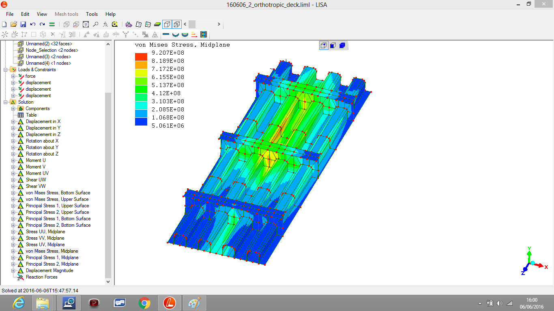Image resolution: width=554 pixels, height=311 pixels.
Task: Expand Displacement in X result node
Action: tap(13, 121)
